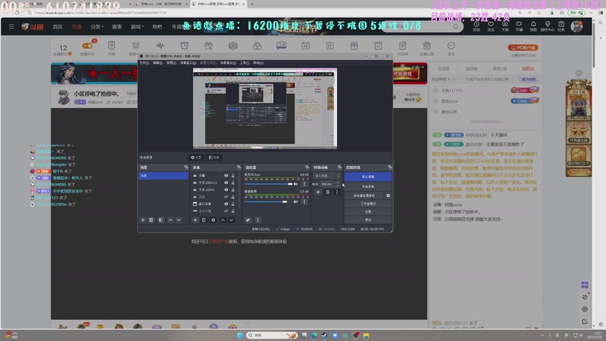Viewport: 606px width, 341px height.
Task: Move the scene up in OBS Scenes panel
Action: pyautogui.click(x=170, y=220)
